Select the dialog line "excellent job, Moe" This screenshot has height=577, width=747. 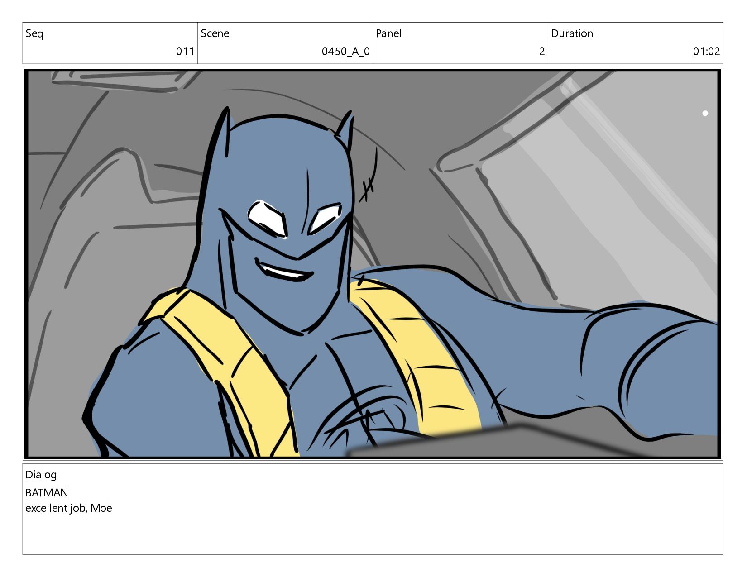click(x=69, y=508)
